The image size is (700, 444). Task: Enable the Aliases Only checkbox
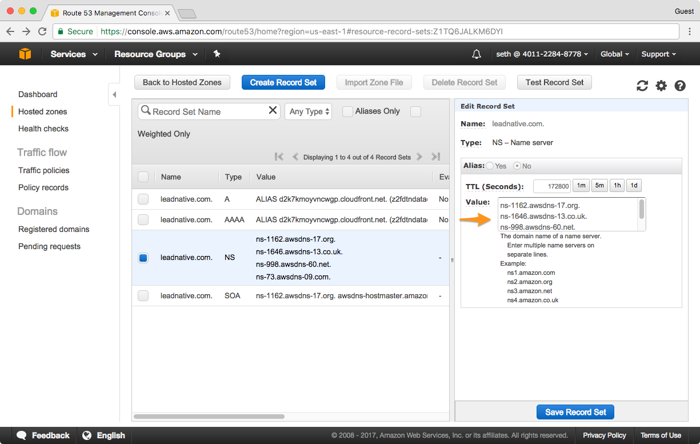pyautogui.click(x=347, y=111)
